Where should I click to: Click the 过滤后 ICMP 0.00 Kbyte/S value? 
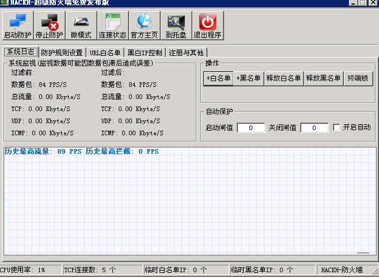click(x=132, y=133)
